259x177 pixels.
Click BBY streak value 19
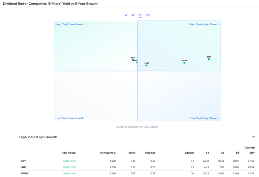pos(193,161)
